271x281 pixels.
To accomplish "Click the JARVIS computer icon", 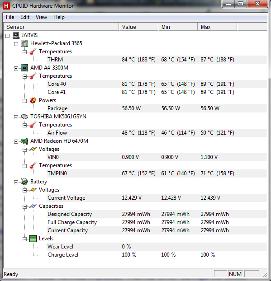I will 16,35.
